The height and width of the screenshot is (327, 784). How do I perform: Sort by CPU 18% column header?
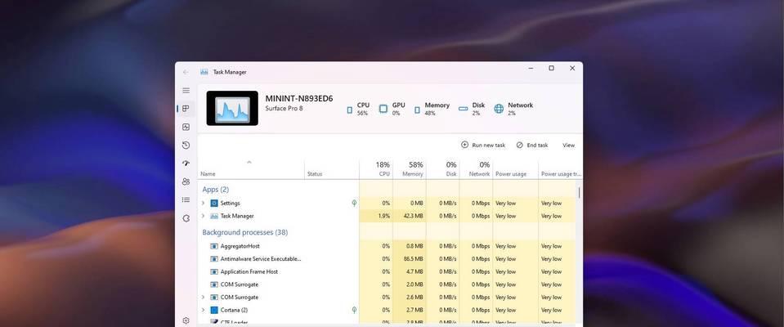click(376, 169)
